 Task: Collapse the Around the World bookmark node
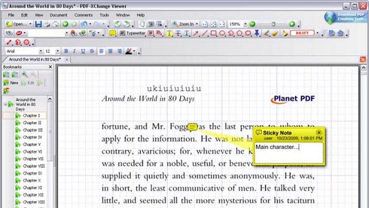pyautogui.click(x=5, y=104)
